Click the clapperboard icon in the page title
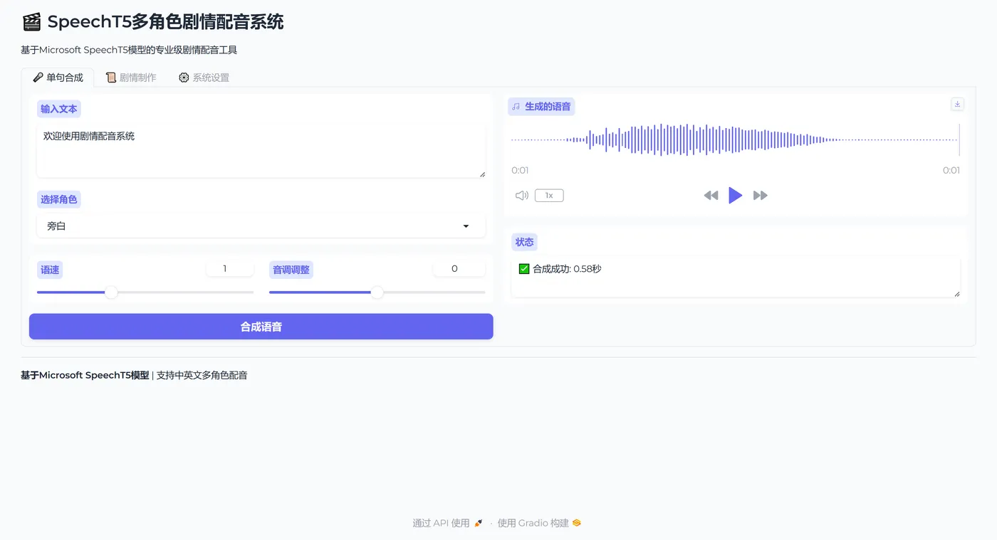997x540 pixels. [31, 21]
